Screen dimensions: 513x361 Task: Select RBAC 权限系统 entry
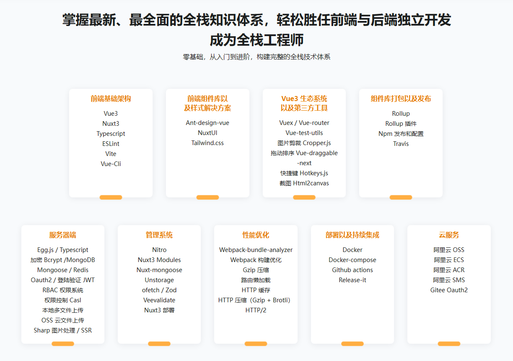pyautogui.click(x=63, y=290)
